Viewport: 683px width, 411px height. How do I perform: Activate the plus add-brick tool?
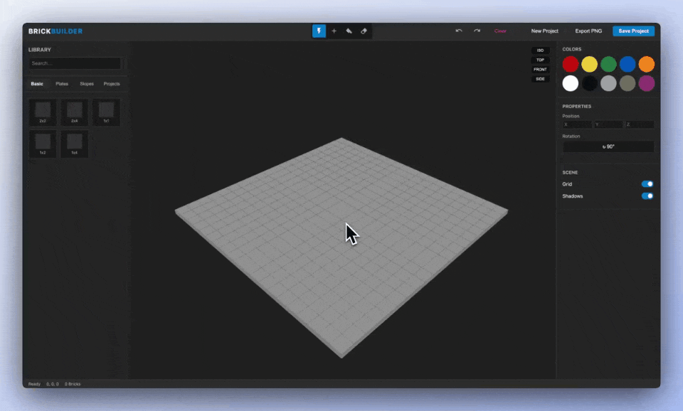point(334,31)
